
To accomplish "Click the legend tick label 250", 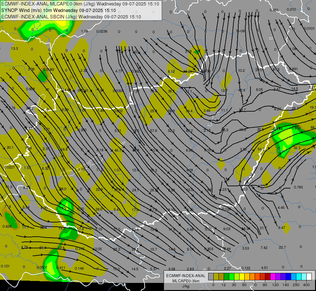I will pos(296,285).
